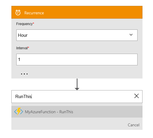Focus the RunThis action search box
The height and width of the screenshot is (138, 153).
tap(77, 97)
